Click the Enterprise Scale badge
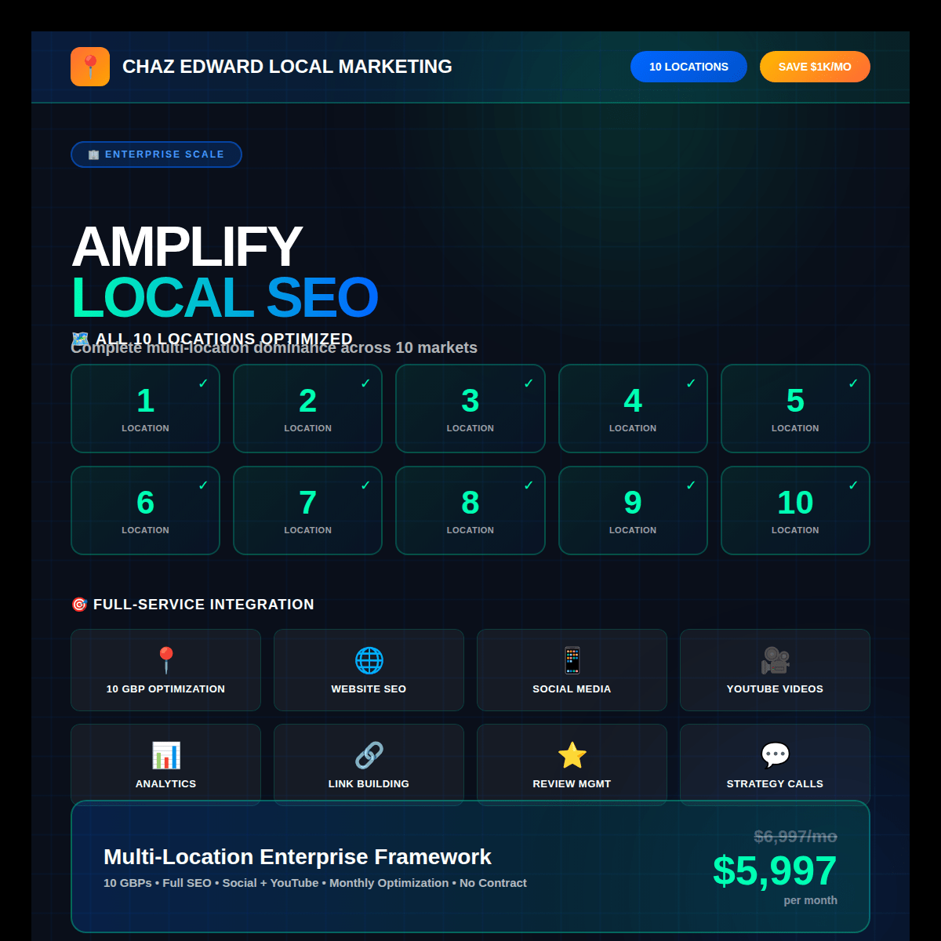 156,154
